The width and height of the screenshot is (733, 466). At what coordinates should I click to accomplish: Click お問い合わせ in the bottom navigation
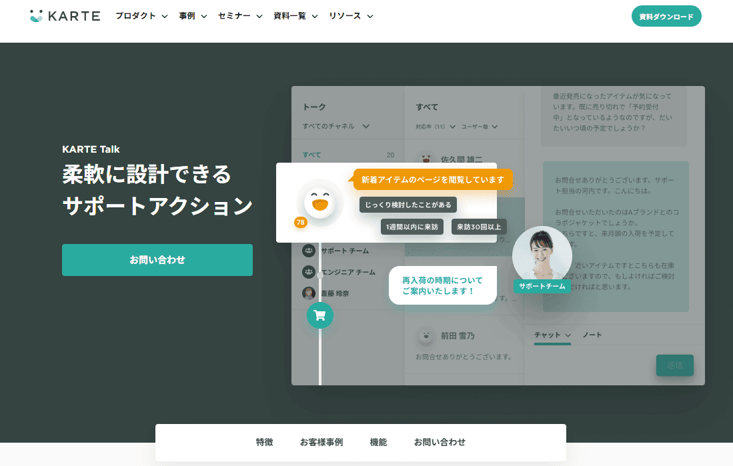click(x=440, y=442)
